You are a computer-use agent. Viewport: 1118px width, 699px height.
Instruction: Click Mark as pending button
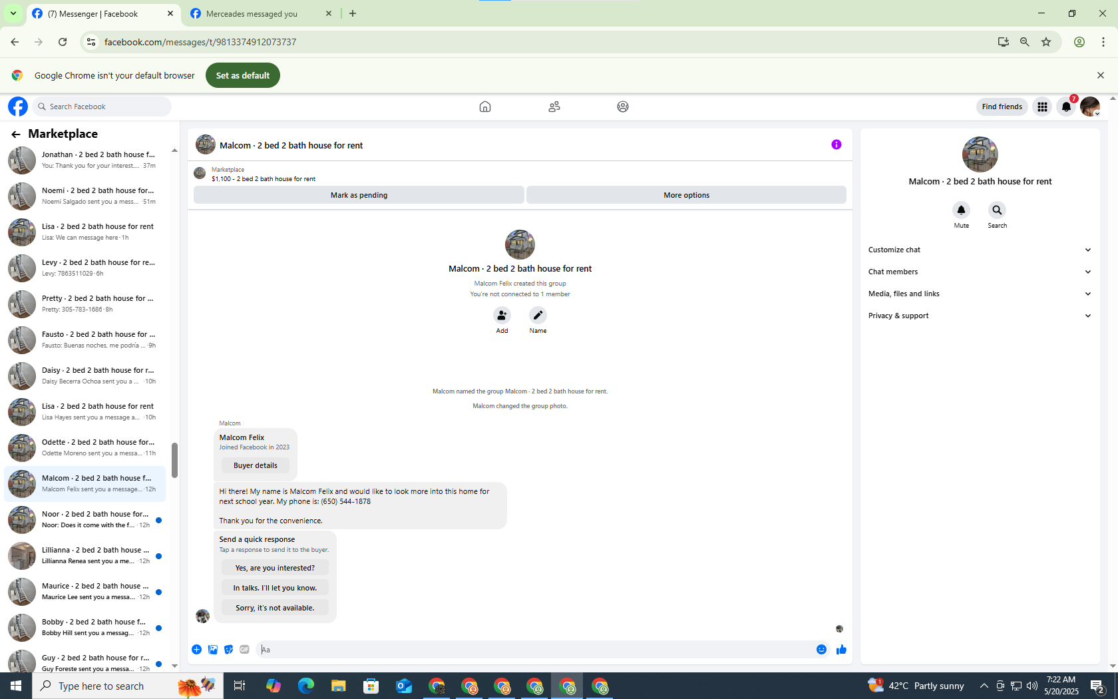[359, 195]
